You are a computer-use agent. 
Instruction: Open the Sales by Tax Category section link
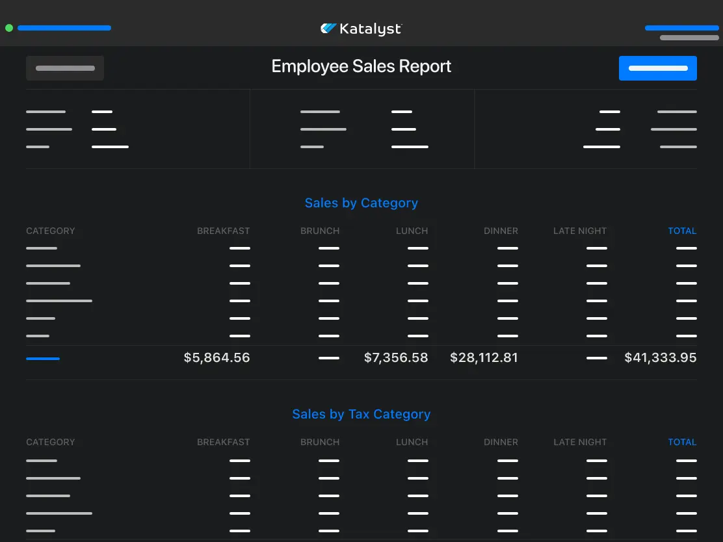(361, 414)
